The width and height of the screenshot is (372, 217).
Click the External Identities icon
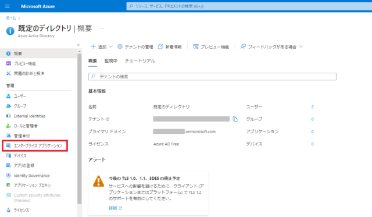[x=8, y=116]
